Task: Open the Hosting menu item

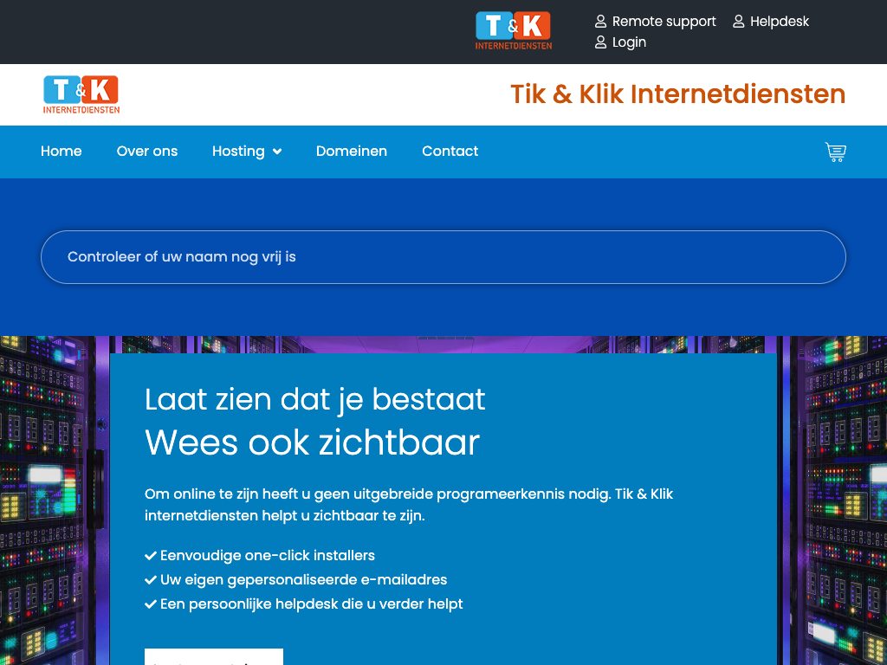Action: (x=238, y=152)
